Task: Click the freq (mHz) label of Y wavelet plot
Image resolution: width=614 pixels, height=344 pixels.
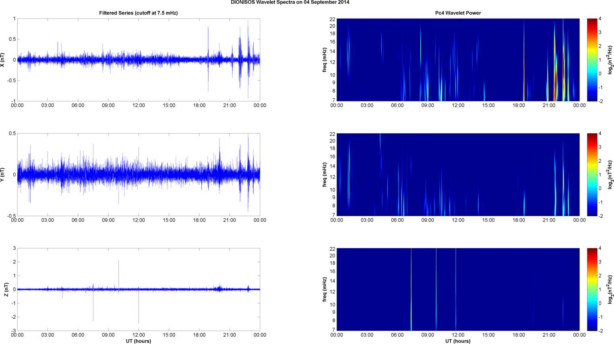Action: [x=325, y=174]
